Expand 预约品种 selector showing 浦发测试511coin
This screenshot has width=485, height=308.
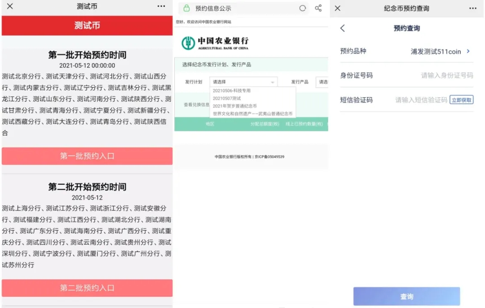[440, 52]
